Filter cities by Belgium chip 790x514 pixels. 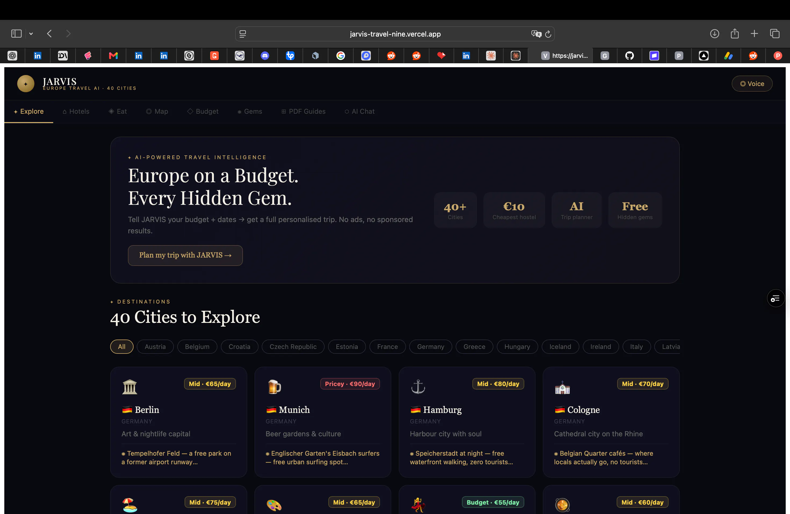point(197,347)
